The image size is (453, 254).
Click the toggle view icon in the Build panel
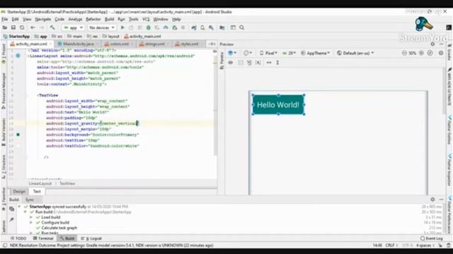tap(11, 209)
